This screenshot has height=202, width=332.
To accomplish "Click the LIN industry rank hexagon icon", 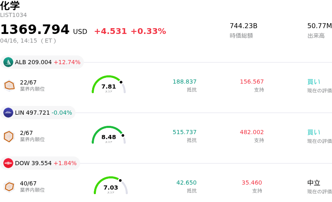I will [9, 136].
